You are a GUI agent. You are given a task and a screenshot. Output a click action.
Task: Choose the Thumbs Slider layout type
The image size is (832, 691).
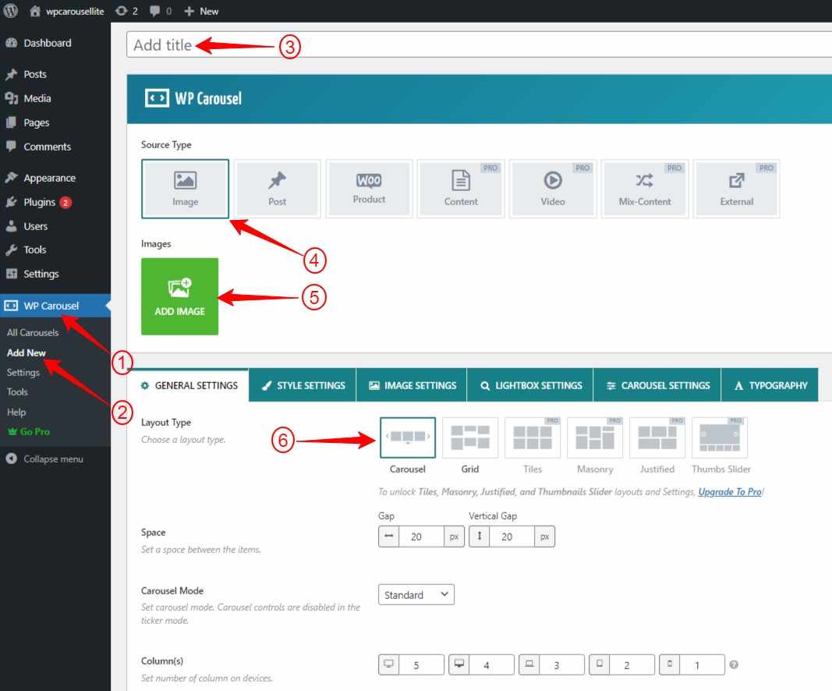pyautogui.click(x=720, y=438)
